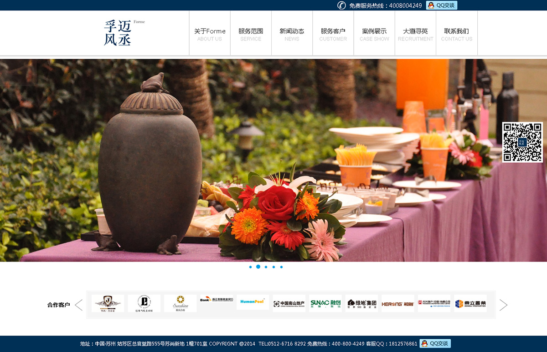Open the 关于Forme ABOUT US menu
Screen dimensions: 547x352
[x=210, y=34]
